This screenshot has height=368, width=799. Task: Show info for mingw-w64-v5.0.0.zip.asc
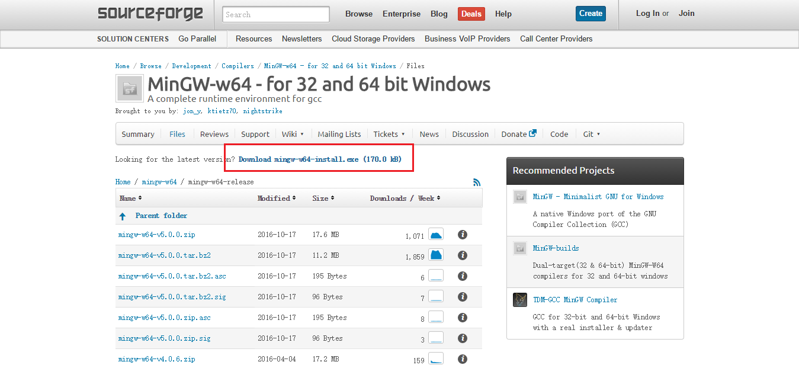point(463,318)
